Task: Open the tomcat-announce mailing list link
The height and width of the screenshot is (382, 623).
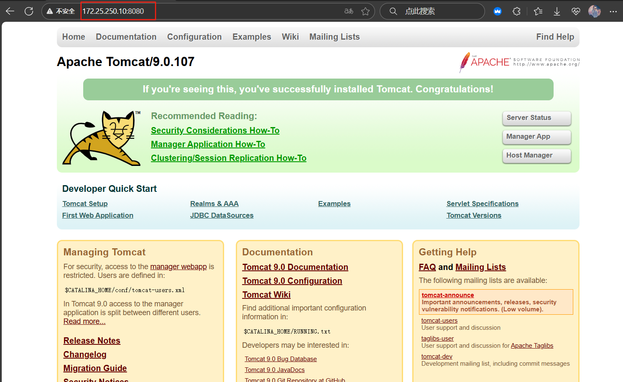Action: coord(448,295)
